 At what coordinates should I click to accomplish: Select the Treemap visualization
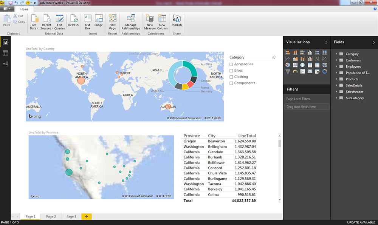coord(295,65)
